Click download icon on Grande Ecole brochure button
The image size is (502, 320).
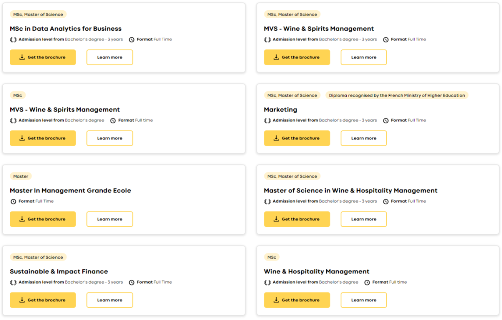pos(22,219)
